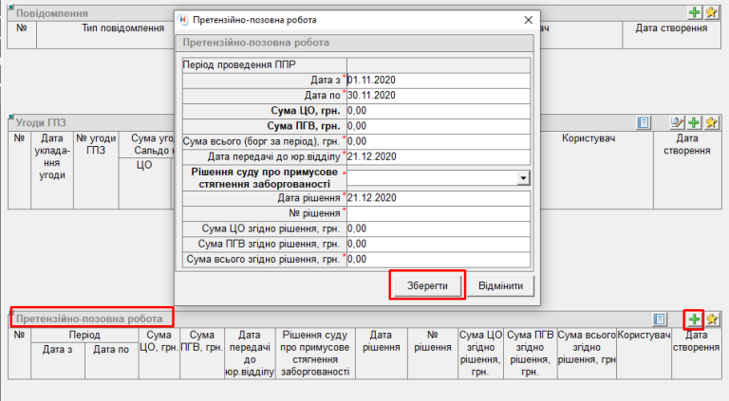Click the № рішення input field
This screenshot has height=401, width=729.
pyautogui.click(x=438, y=213)
